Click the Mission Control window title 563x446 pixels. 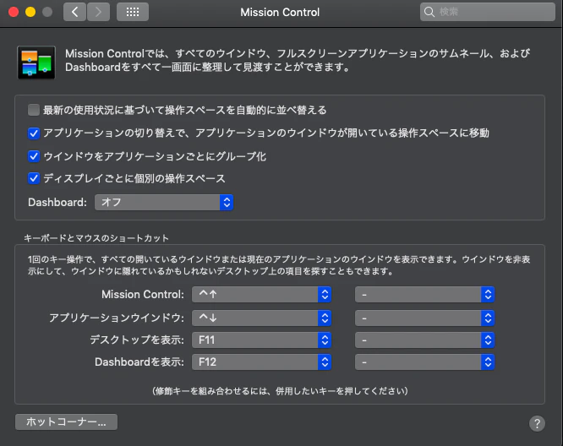click(280, 12)
